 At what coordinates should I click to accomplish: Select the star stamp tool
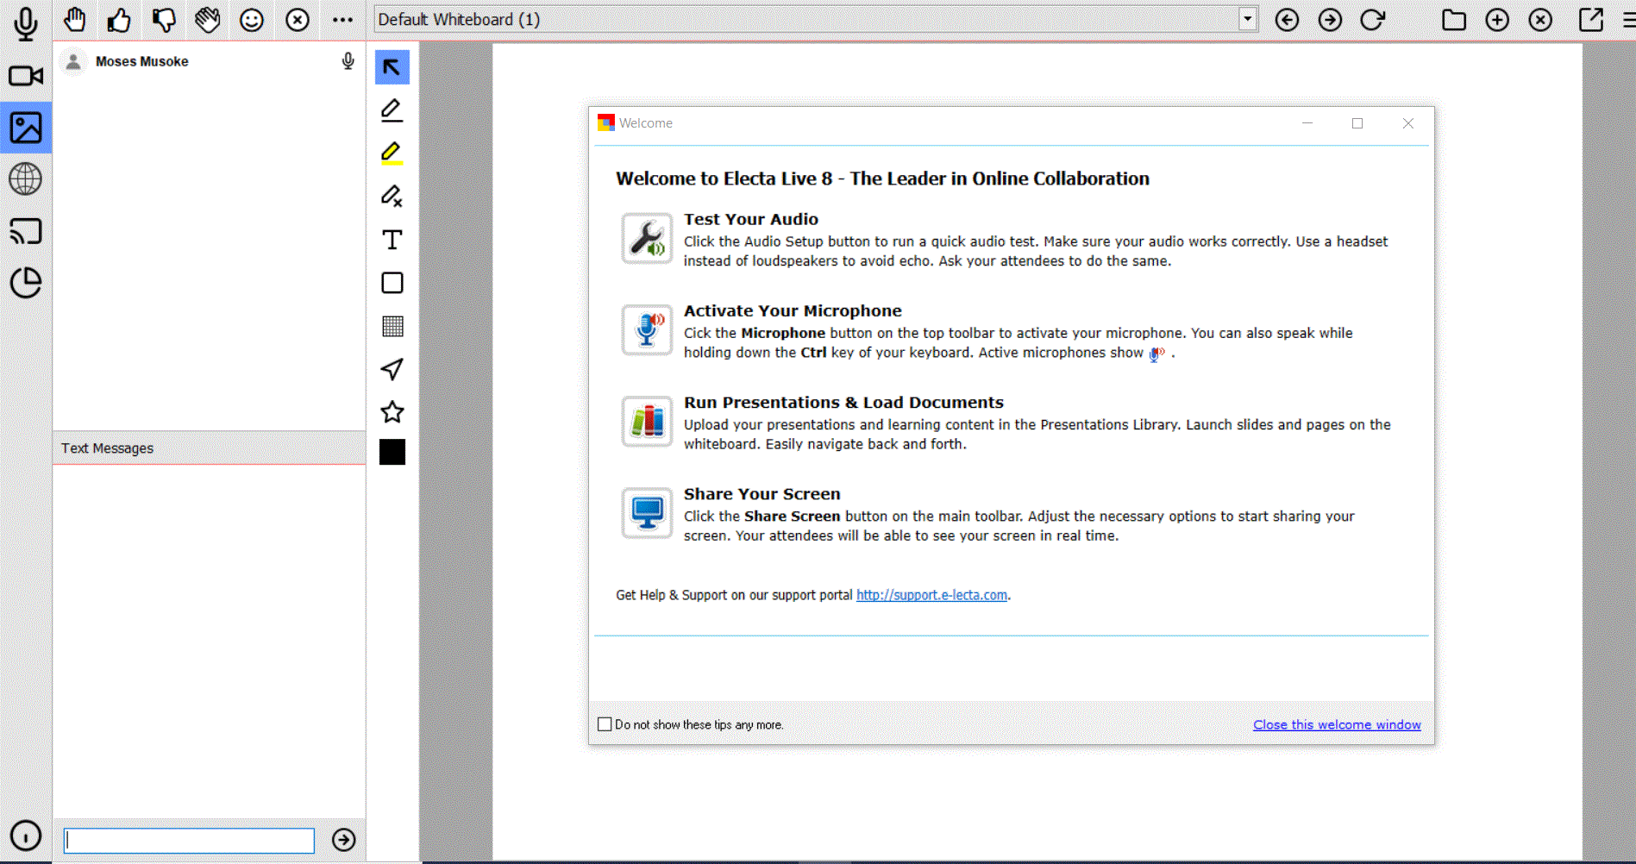(392, 412)
